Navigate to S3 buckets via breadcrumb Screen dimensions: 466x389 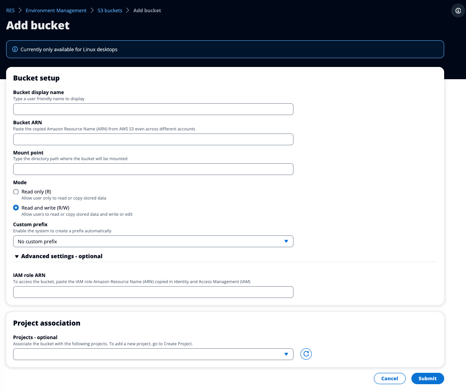pos(110,10)
